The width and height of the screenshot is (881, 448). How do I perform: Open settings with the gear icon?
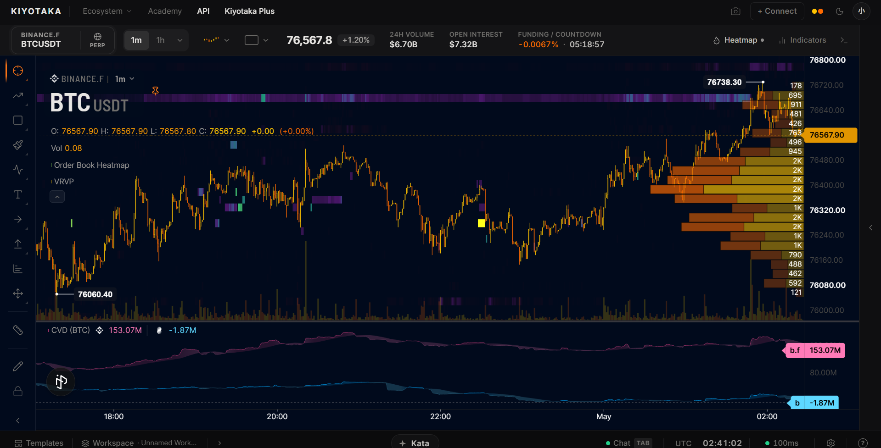click(x=830, y=443)
